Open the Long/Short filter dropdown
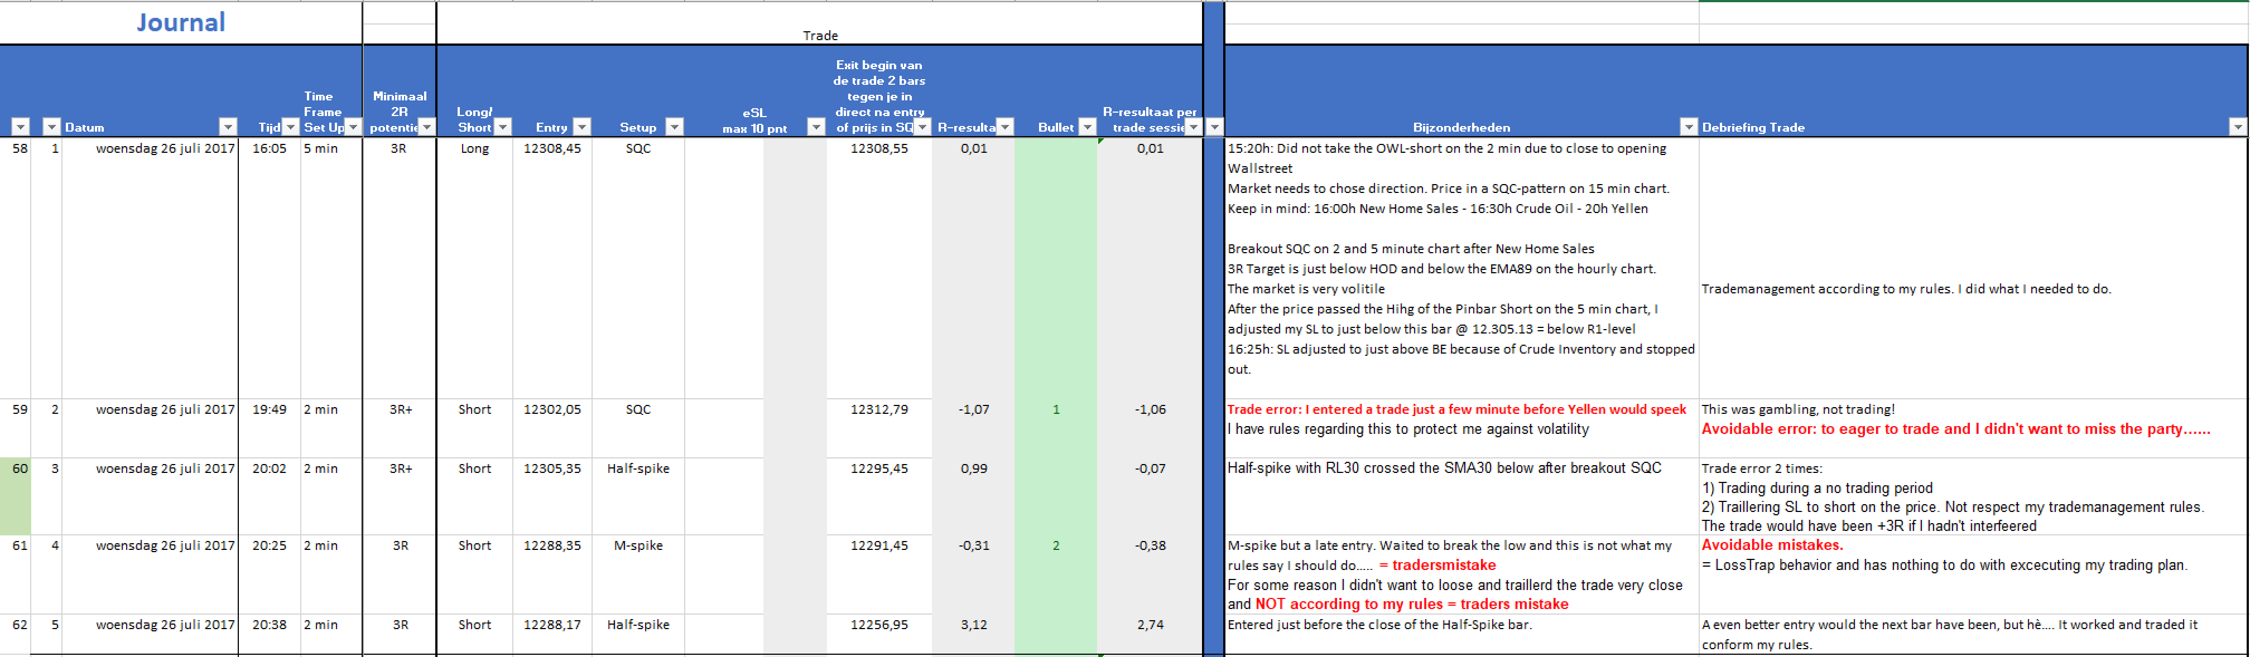Viewport: 2250px width, 657px height. point(503,127)
